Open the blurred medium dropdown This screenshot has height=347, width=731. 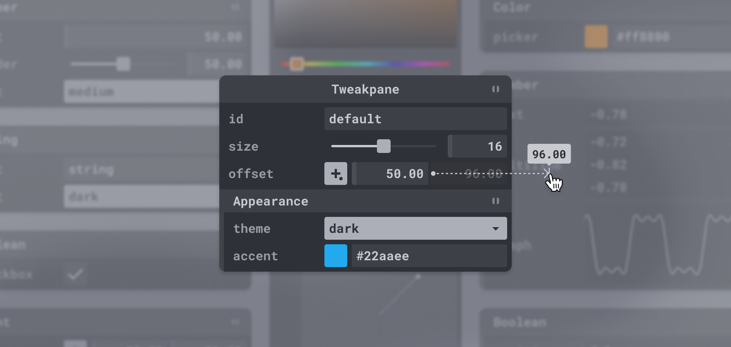point(142,91)
